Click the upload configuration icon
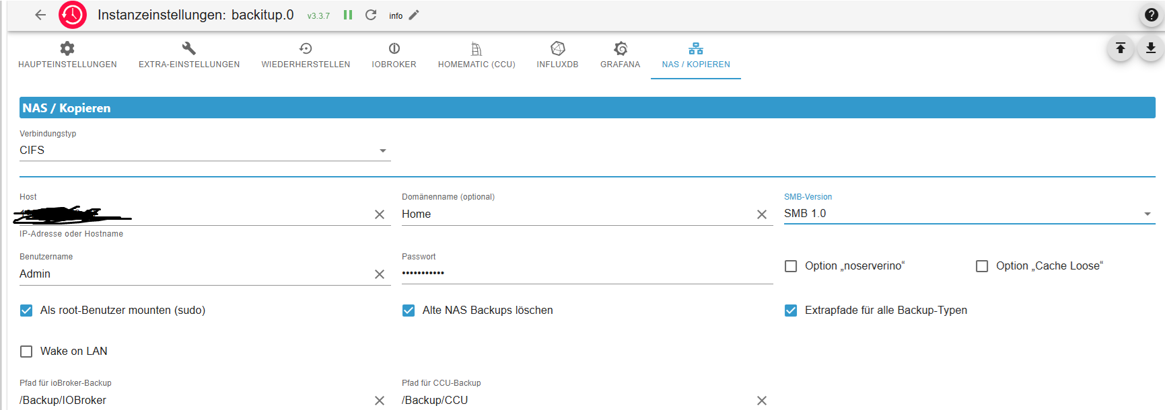The width and height of the screenshot is (1165, 410). point(1121,48)
